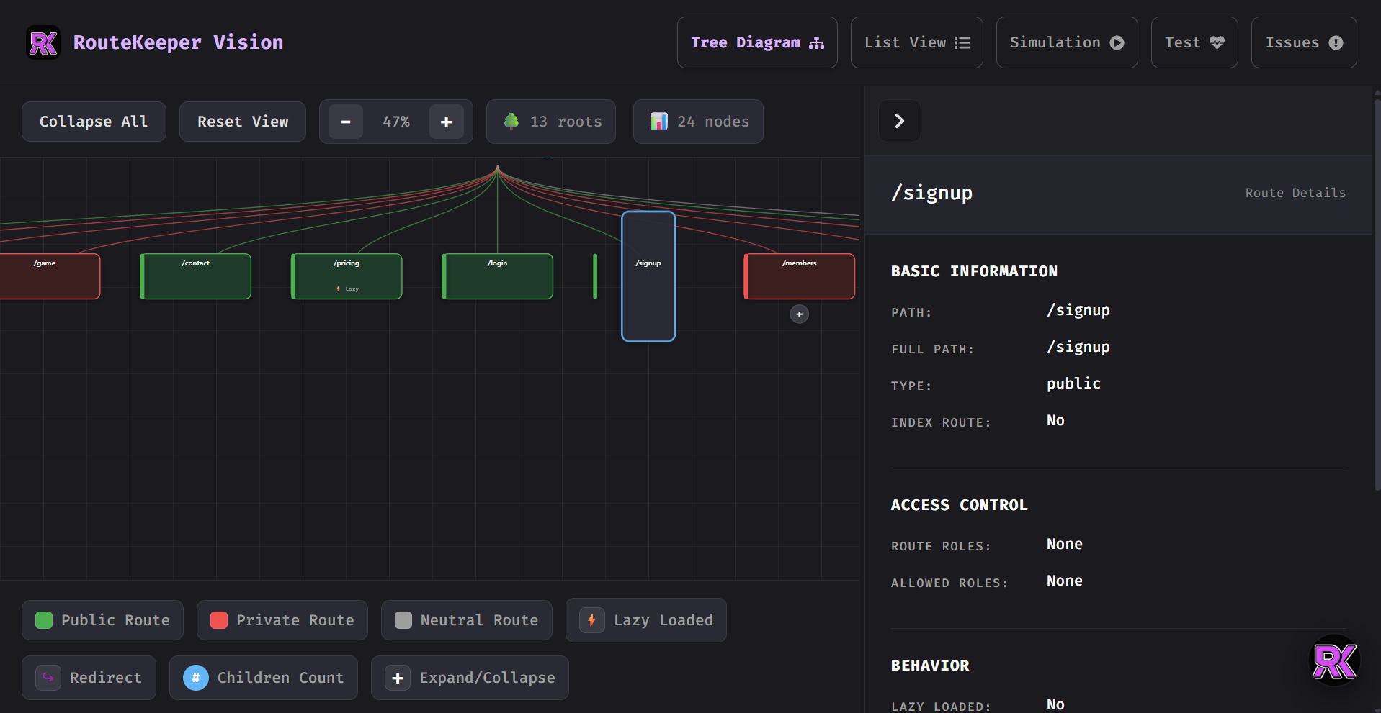Toggle the Private Route legend filter

(282, 619)
